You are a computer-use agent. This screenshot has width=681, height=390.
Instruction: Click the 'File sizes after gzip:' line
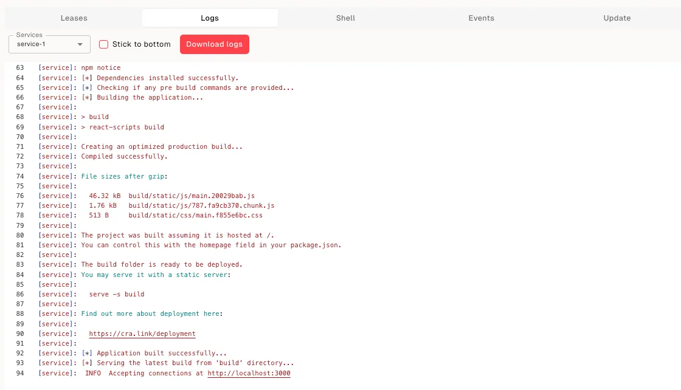pos(124,176)
